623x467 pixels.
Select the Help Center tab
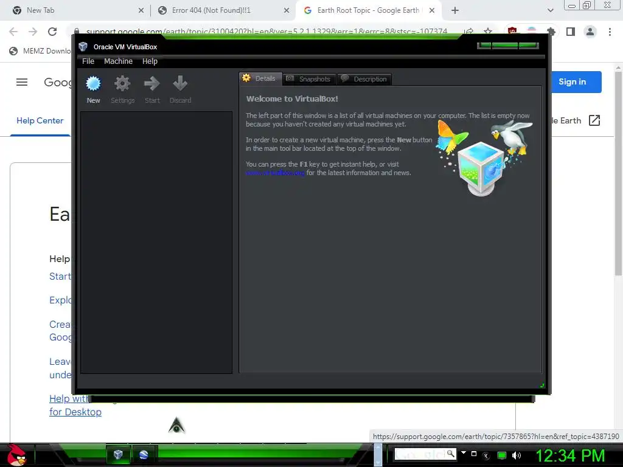[40, 120]
